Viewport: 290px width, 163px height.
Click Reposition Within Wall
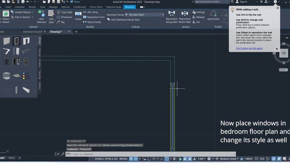click(184, 17)
